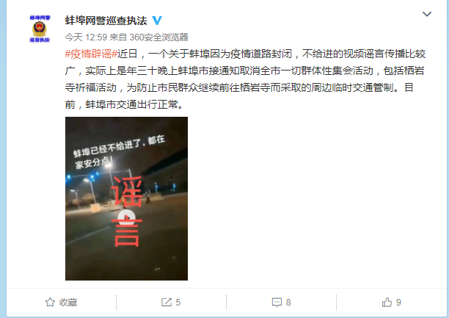The width and height of the screenshot is (449, 318).
Task: Show the 8 comments count
Action: (288, 303)
